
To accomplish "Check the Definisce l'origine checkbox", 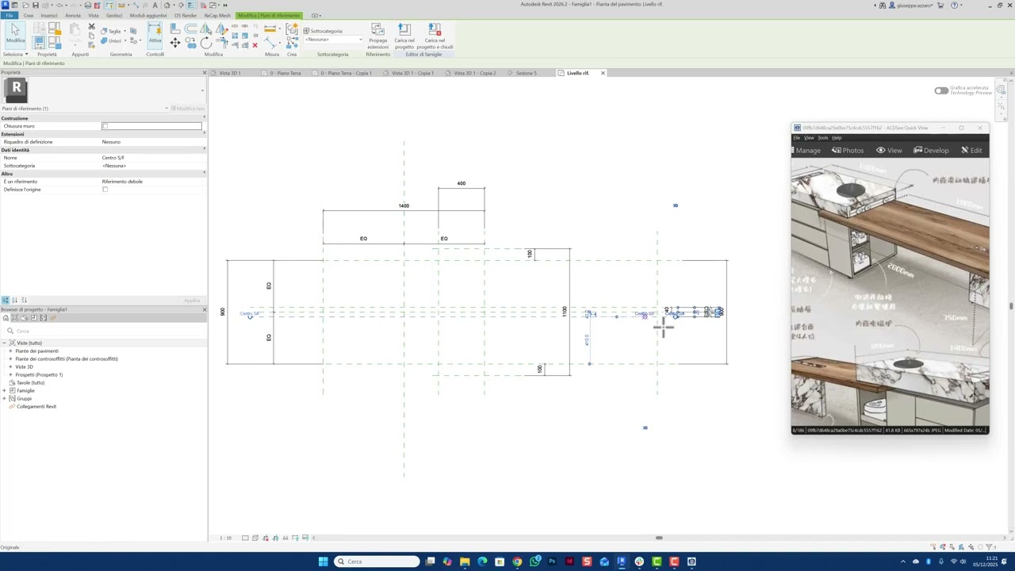I will pos(105,190).
